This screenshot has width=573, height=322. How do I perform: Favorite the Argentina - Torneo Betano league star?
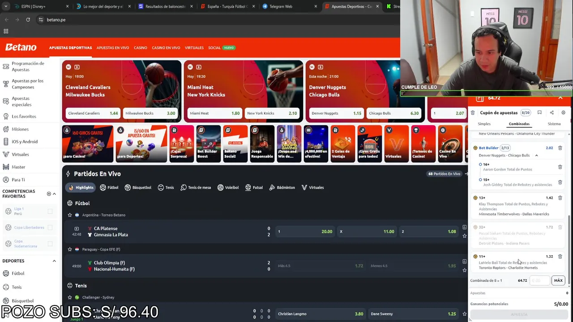[x=69, y=215]
